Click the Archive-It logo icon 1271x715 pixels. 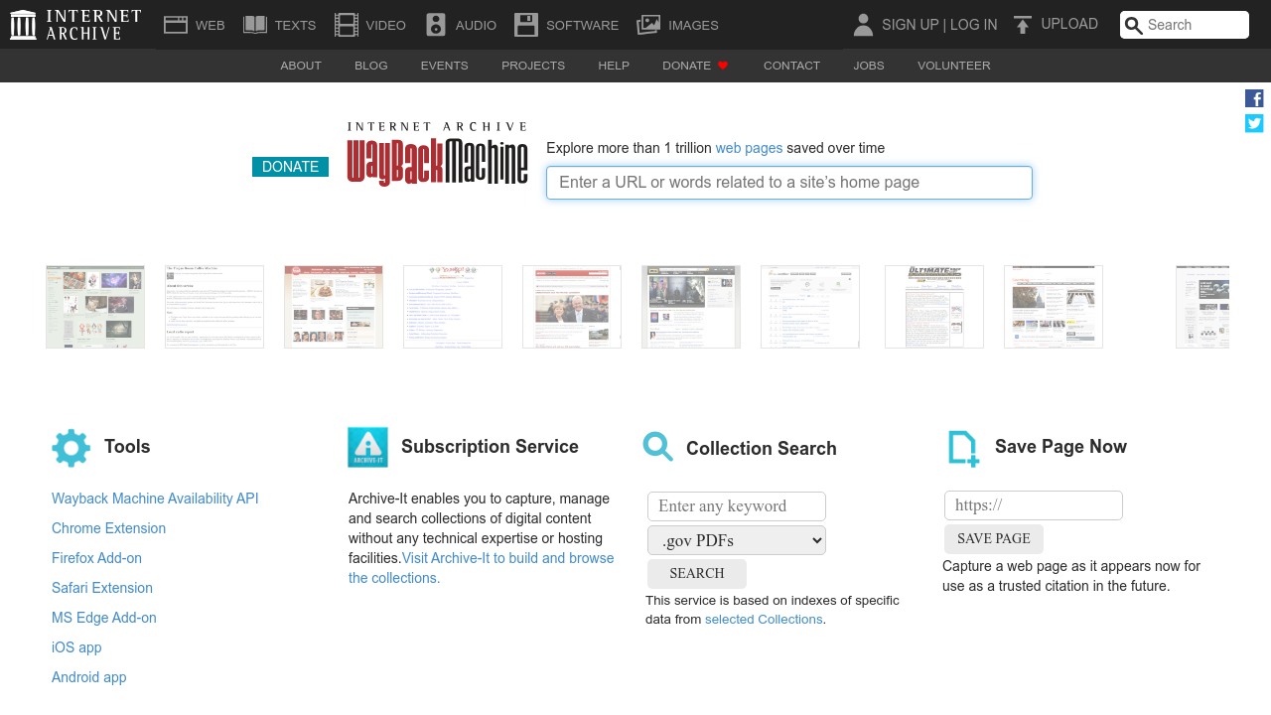(367, 445)
